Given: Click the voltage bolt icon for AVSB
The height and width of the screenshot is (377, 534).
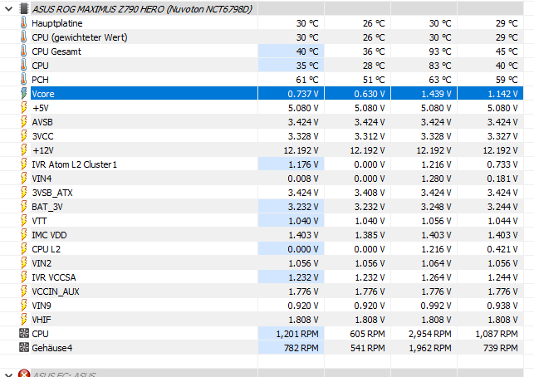Looking at the screenshot, I should point(24,122).
